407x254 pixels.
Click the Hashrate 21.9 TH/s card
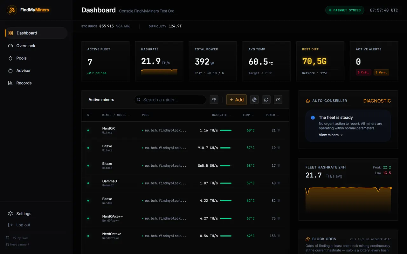pos(159,61)
